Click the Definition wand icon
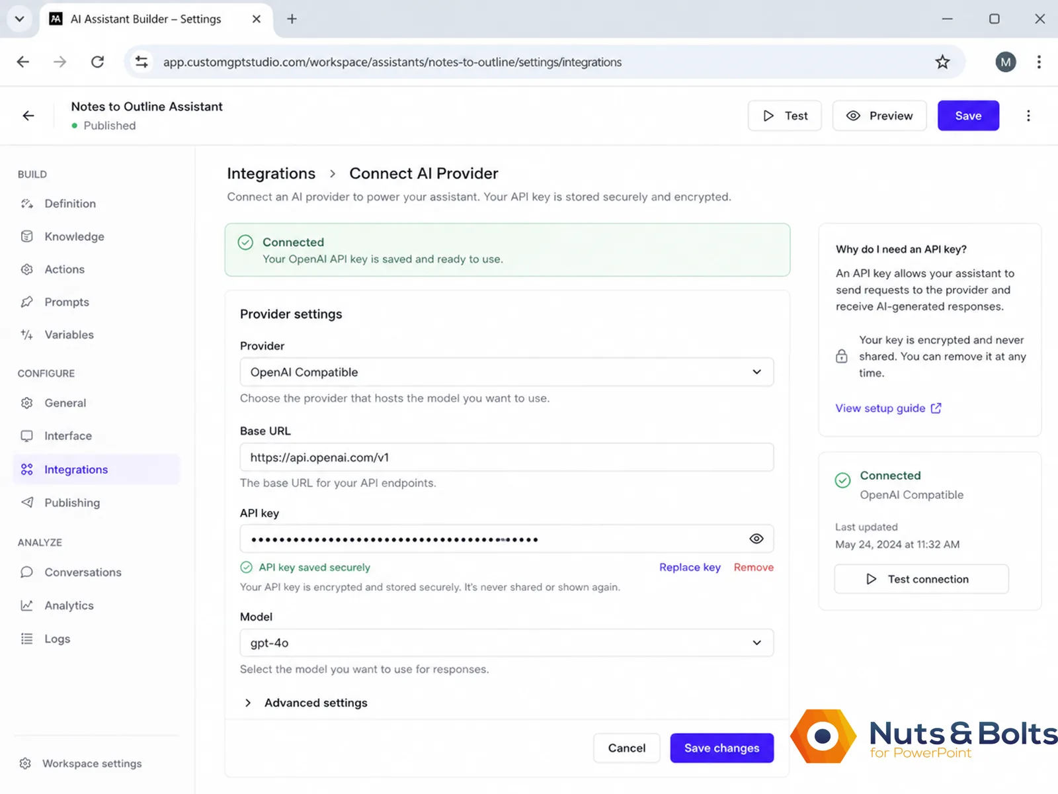 (26, 204)
